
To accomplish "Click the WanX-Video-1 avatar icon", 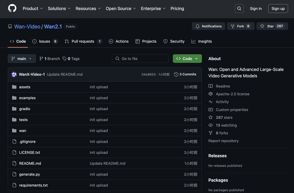I will point(14,74).
